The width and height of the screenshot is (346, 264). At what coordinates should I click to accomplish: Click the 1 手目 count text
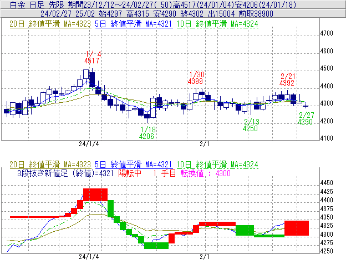pos(165,173)
